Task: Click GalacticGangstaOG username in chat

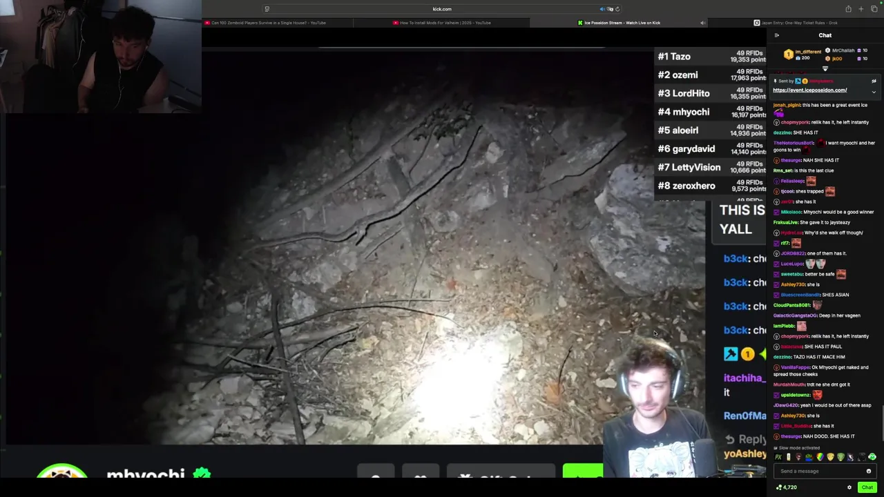Action: pos(796,315)
